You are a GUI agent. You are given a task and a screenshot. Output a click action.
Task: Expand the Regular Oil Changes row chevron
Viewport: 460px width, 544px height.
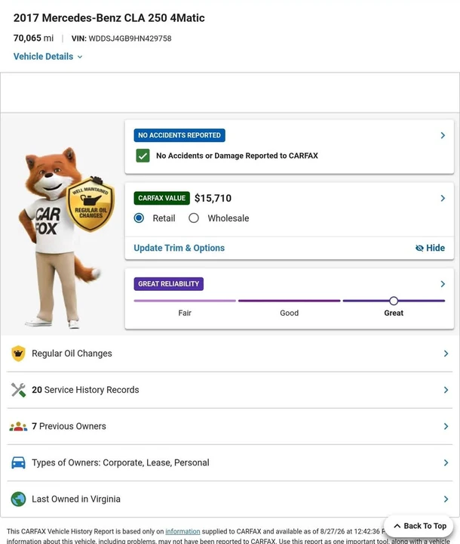[x=446, y=354]
